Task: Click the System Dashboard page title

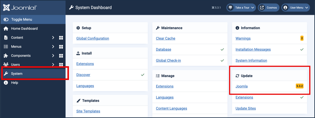Action: click(93, 8)
